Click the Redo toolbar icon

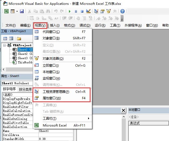pyautogui.click(x=62, y=11)
